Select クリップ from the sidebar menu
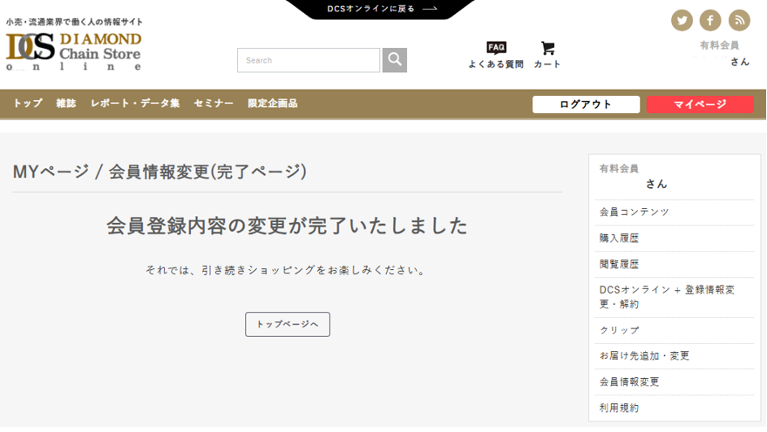Screen dimensions: 767x432 pyautogui.click(x=620, y=331)
